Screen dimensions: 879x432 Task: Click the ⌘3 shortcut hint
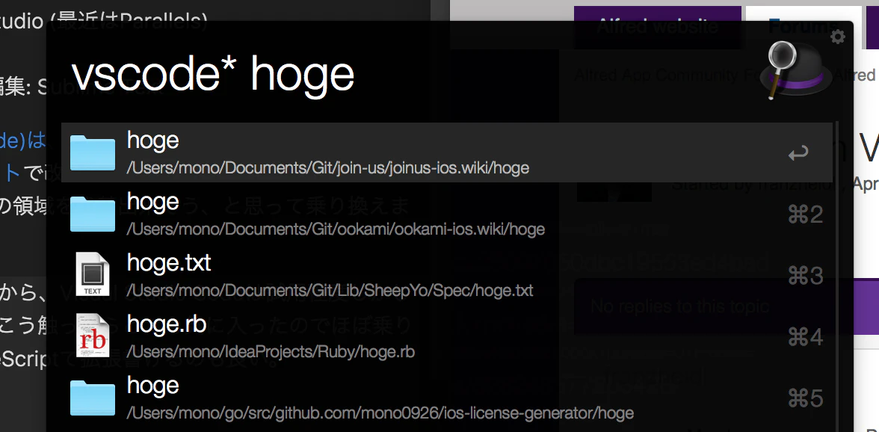[806, 275]
